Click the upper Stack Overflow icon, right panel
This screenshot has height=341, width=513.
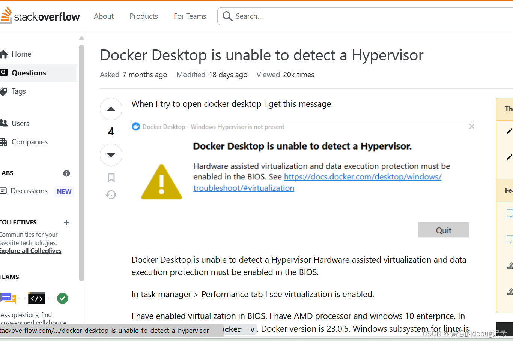point(510,266)
